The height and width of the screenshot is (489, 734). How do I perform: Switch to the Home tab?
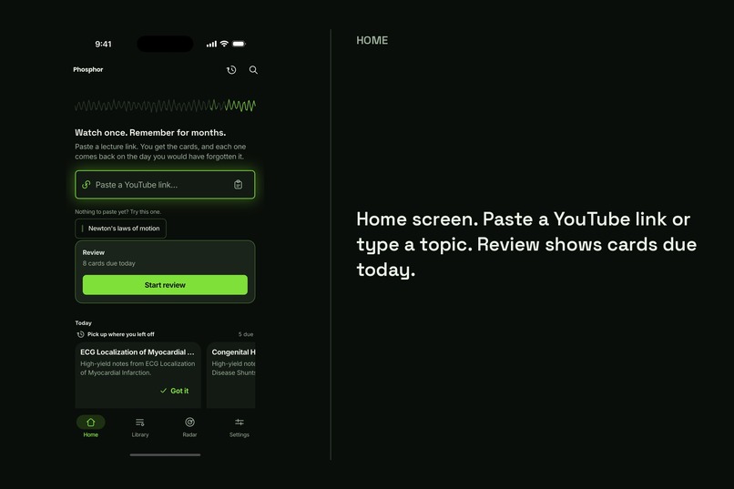91,426
